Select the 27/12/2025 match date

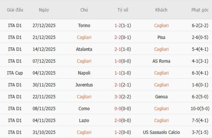[x=44, y=25]
